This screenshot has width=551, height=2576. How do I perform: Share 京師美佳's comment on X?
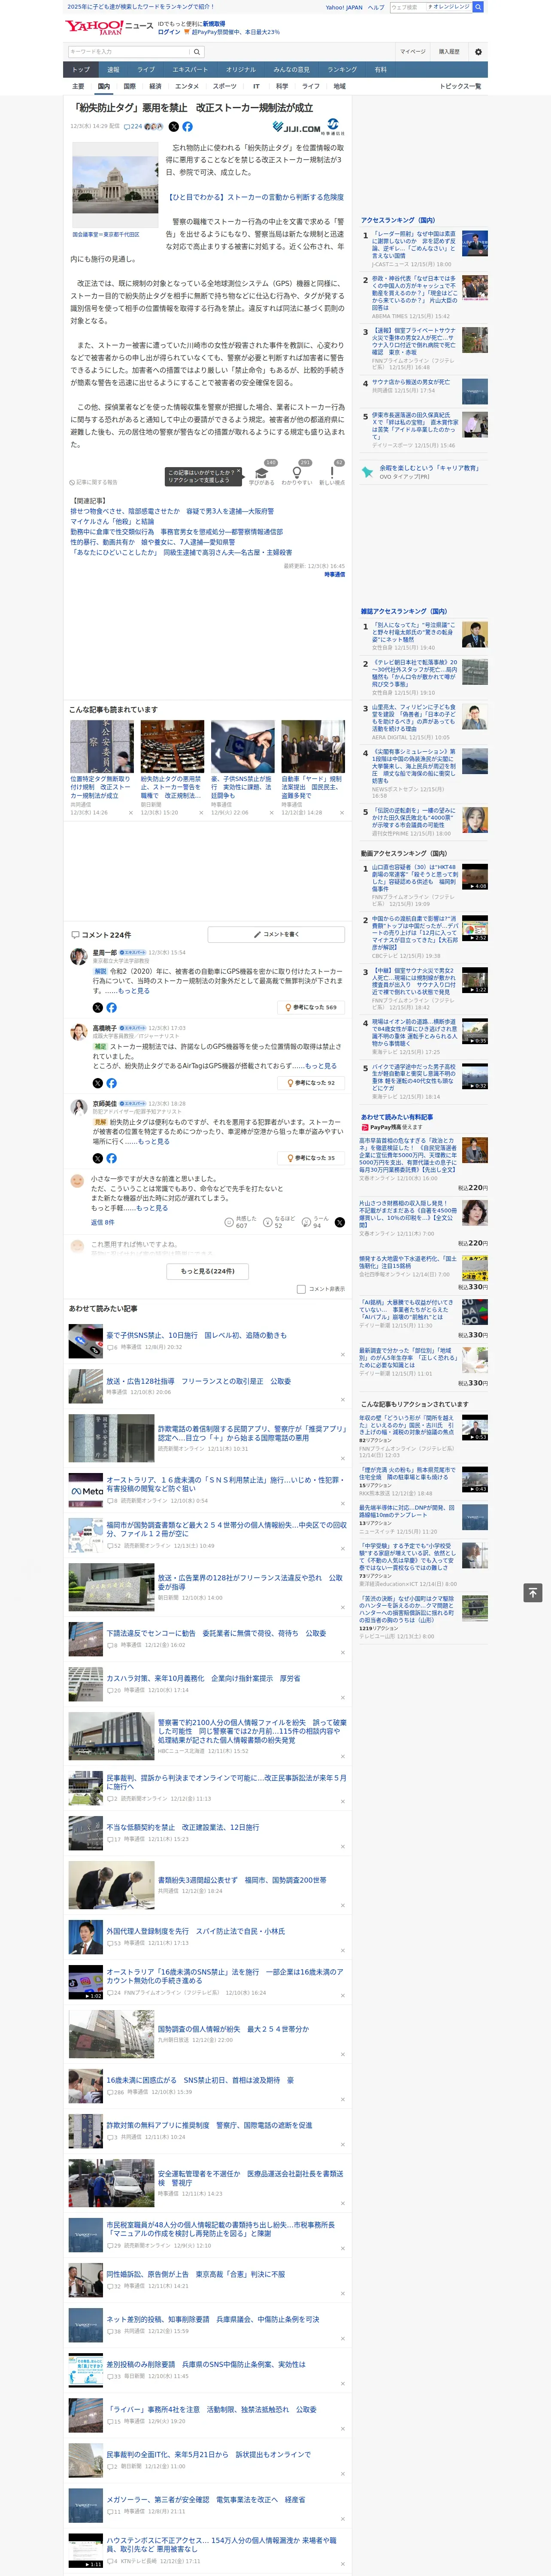[x=98, y=1158]
